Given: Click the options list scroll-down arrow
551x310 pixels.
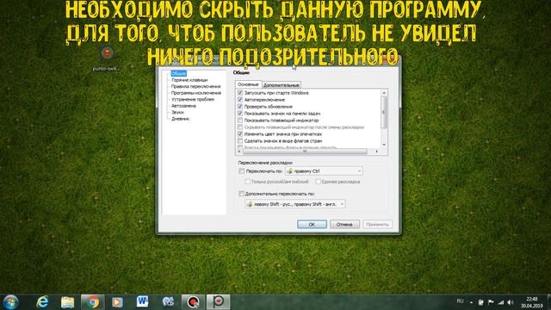Looking at the screenshot, I should point(384,145).
